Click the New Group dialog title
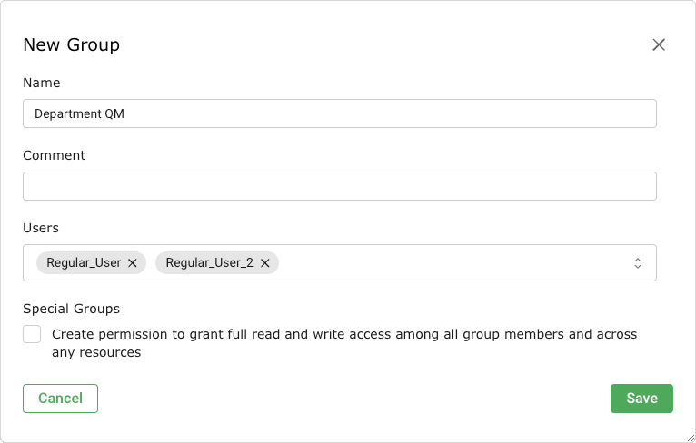Viewport: 696px width, 443px height. (71, 44)
